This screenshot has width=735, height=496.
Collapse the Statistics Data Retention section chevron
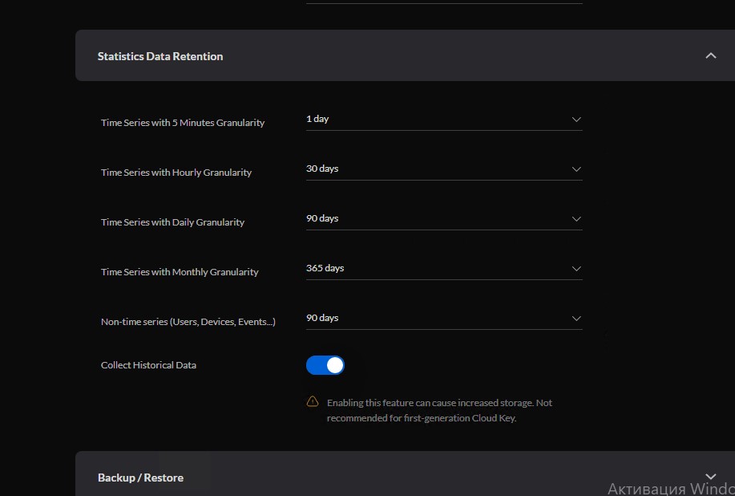tap(711, 56)
